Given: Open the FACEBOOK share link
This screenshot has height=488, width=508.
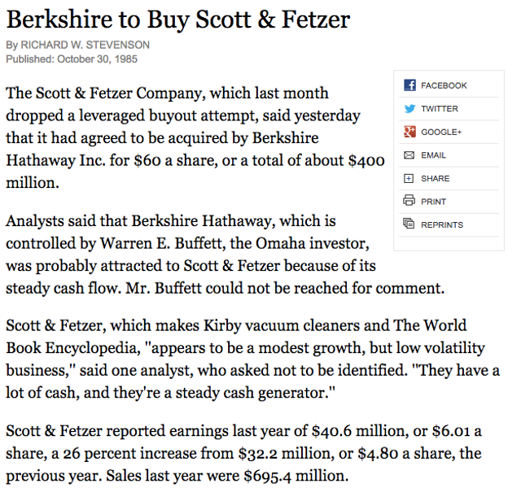Looking at the screenshot, I should coord(444,85).
